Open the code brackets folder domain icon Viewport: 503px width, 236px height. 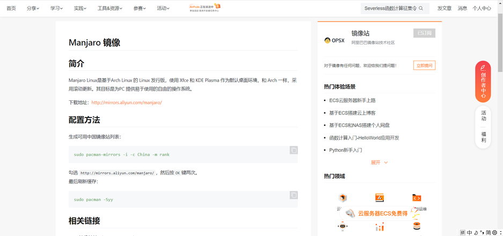[417, 197]
